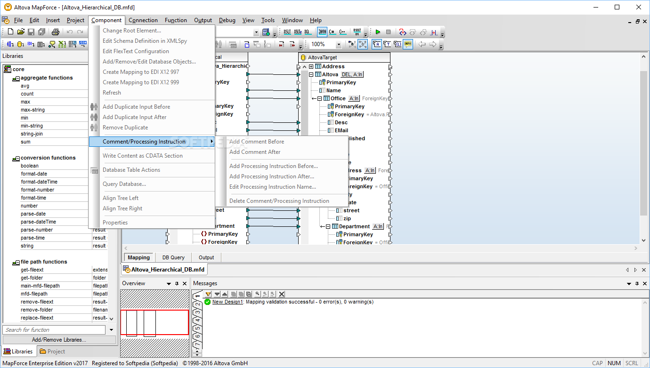This screenshot has width=650, height=368.
Task: Switch to Mapping tab
Action: click(139, 257)
